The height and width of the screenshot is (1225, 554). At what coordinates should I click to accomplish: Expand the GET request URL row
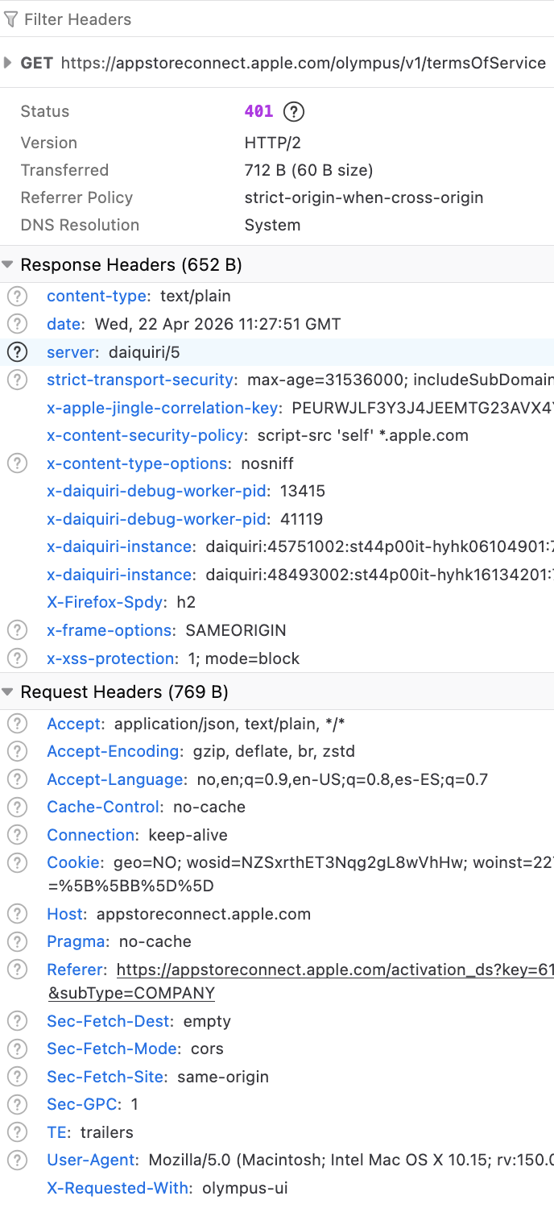point(8,63)
